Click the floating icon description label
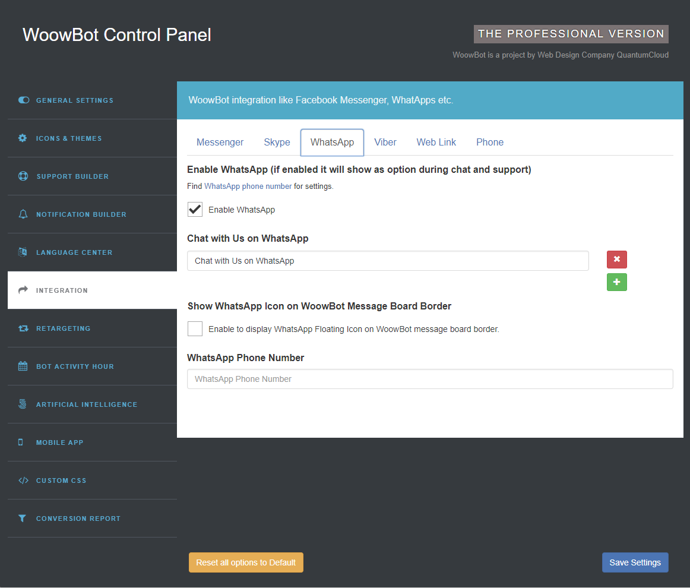The height and width of the screenshot is (588, 690). pyautogui.click(x=354, y=329)
